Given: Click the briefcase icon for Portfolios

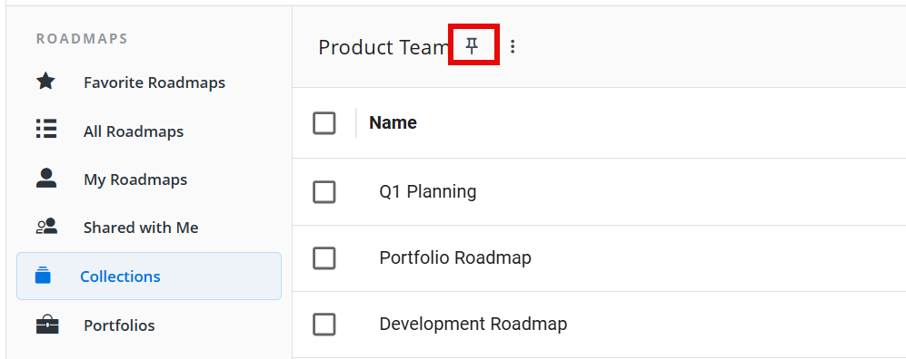Looking at the screenshot, I should pyautogui.click(x=47, y=325).
